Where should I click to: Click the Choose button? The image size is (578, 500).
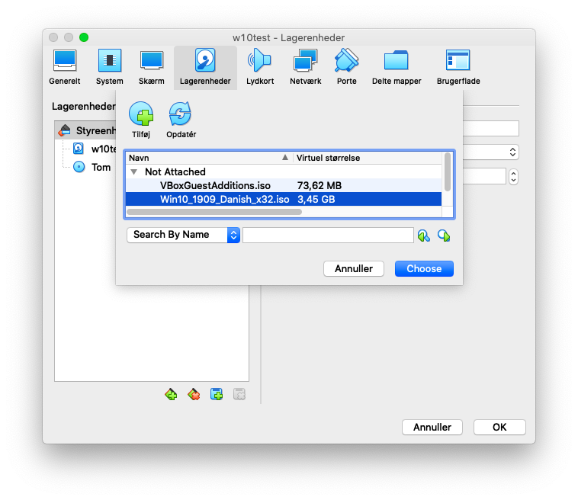[424, 268]
